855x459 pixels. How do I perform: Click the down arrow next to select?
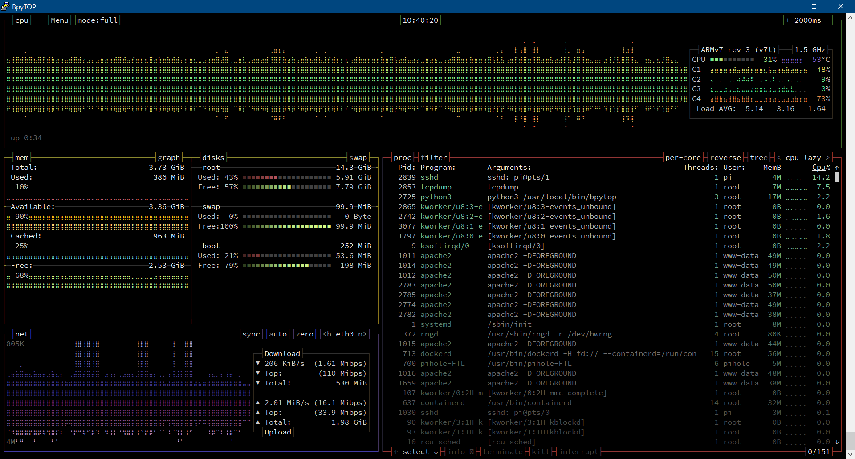pyautogui.click(x=436, y=452)
